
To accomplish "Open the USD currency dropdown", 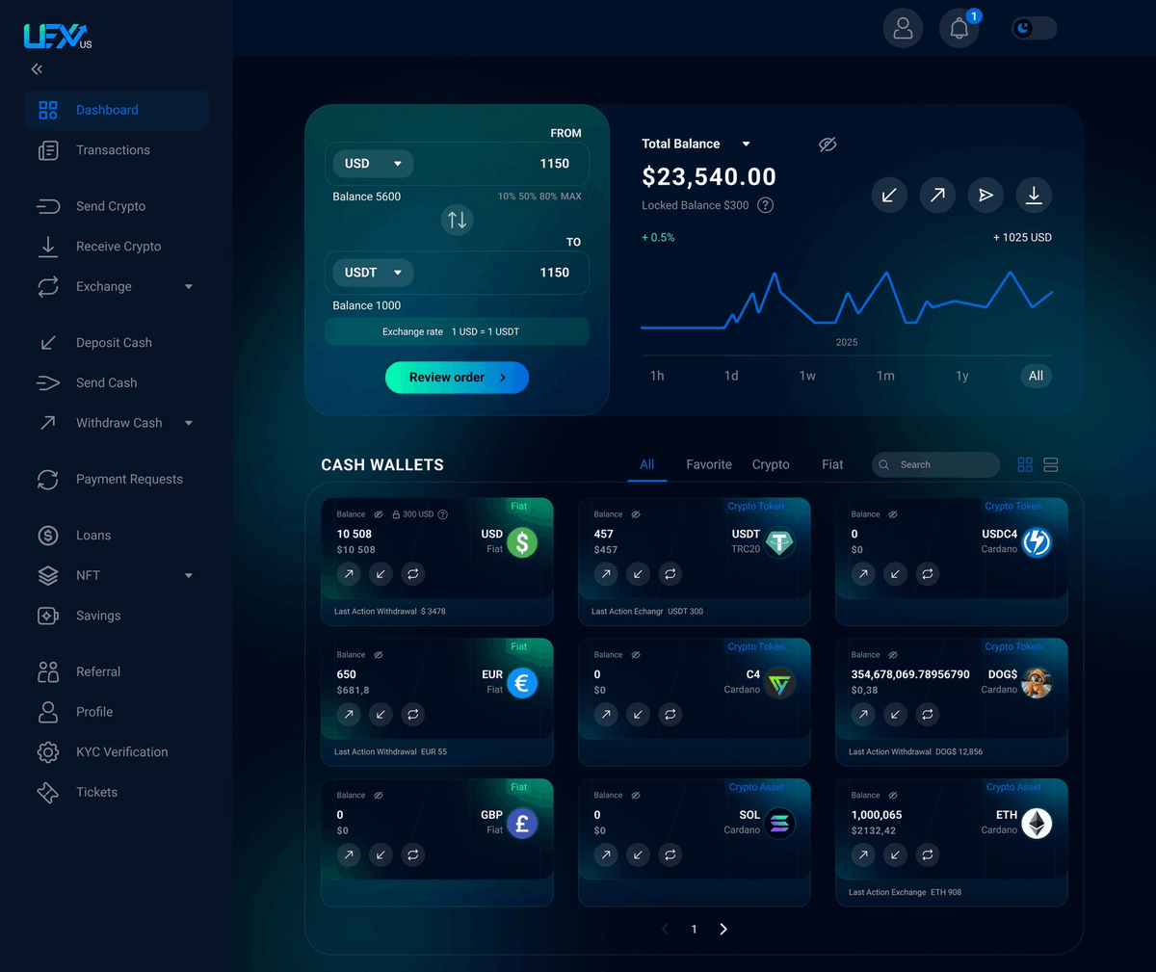I will (x=373, y=164).
